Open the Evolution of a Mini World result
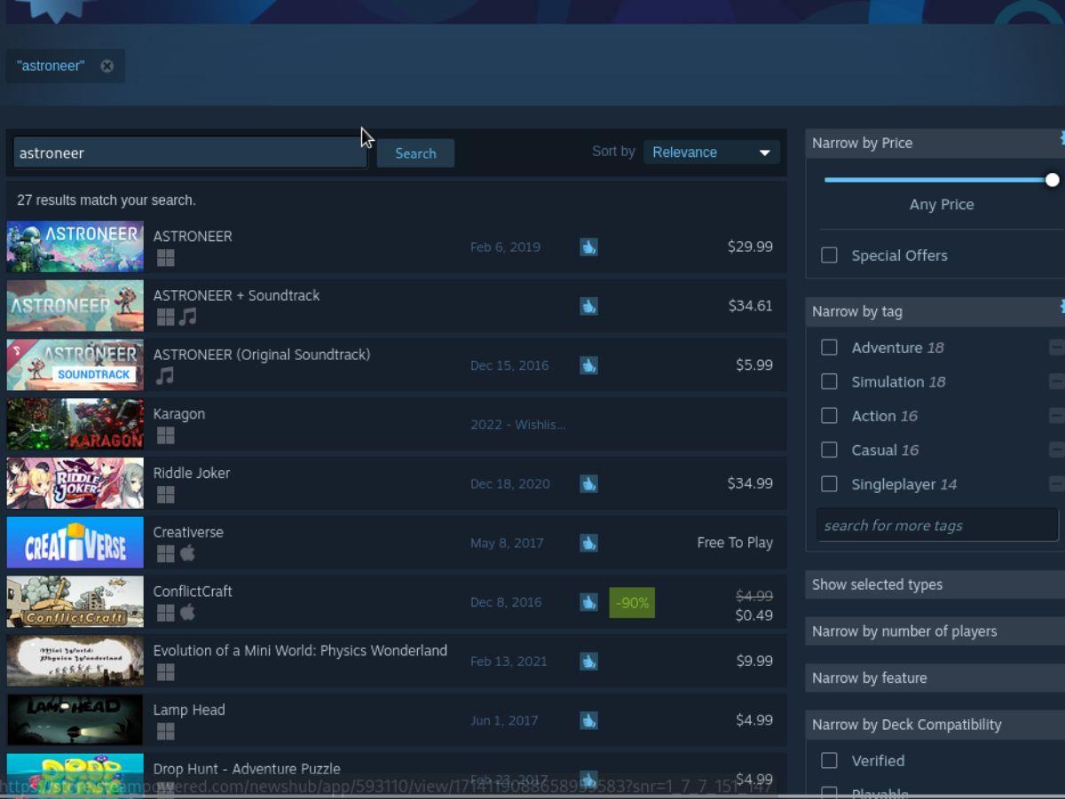1065x799 pixels. (x=300, y=651)
